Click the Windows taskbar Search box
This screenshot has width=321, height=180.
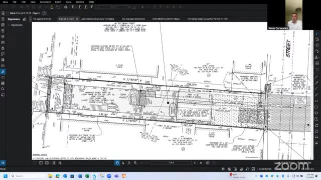pos(28,176)
